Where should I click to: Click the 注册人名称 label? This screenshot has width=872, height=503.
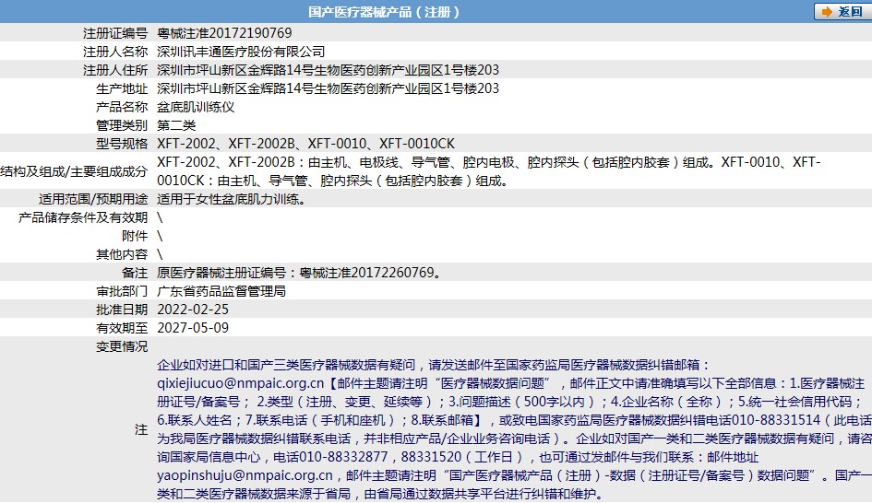[115, 52]
